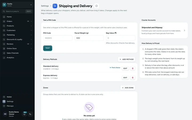The image size is (192, 120).
Task: Expand the Reviews submenu chevron
Action: pyautogui.click(x=31, y=44)
